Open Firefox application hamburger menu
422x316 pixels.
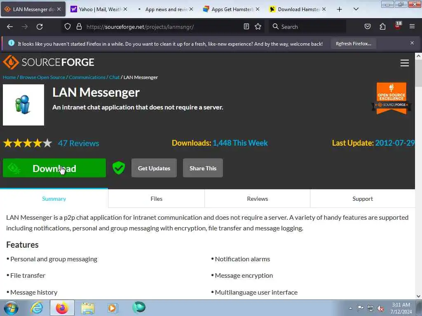(412, 26)
